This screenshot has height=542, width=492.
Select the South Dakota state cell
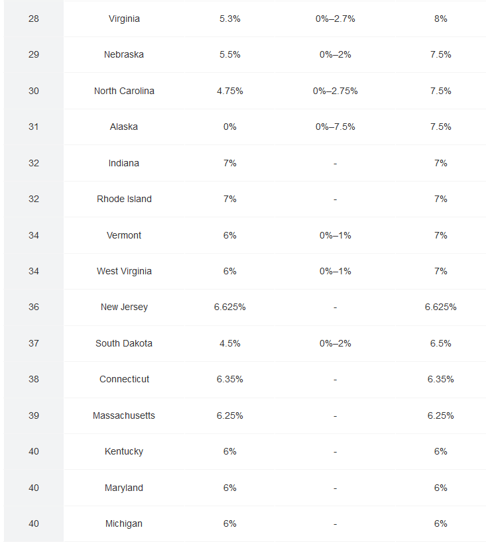tap(124, 343)
